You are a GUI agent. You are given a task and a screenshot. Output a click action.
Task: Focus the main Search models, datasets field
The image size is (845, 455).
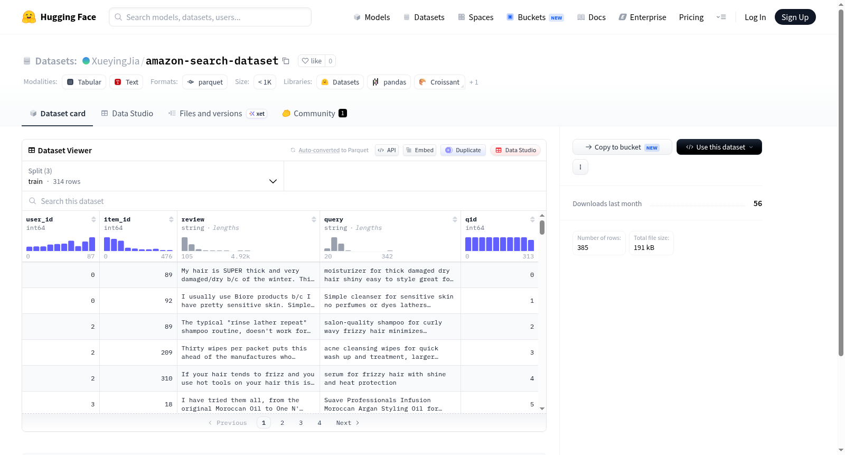210,17
